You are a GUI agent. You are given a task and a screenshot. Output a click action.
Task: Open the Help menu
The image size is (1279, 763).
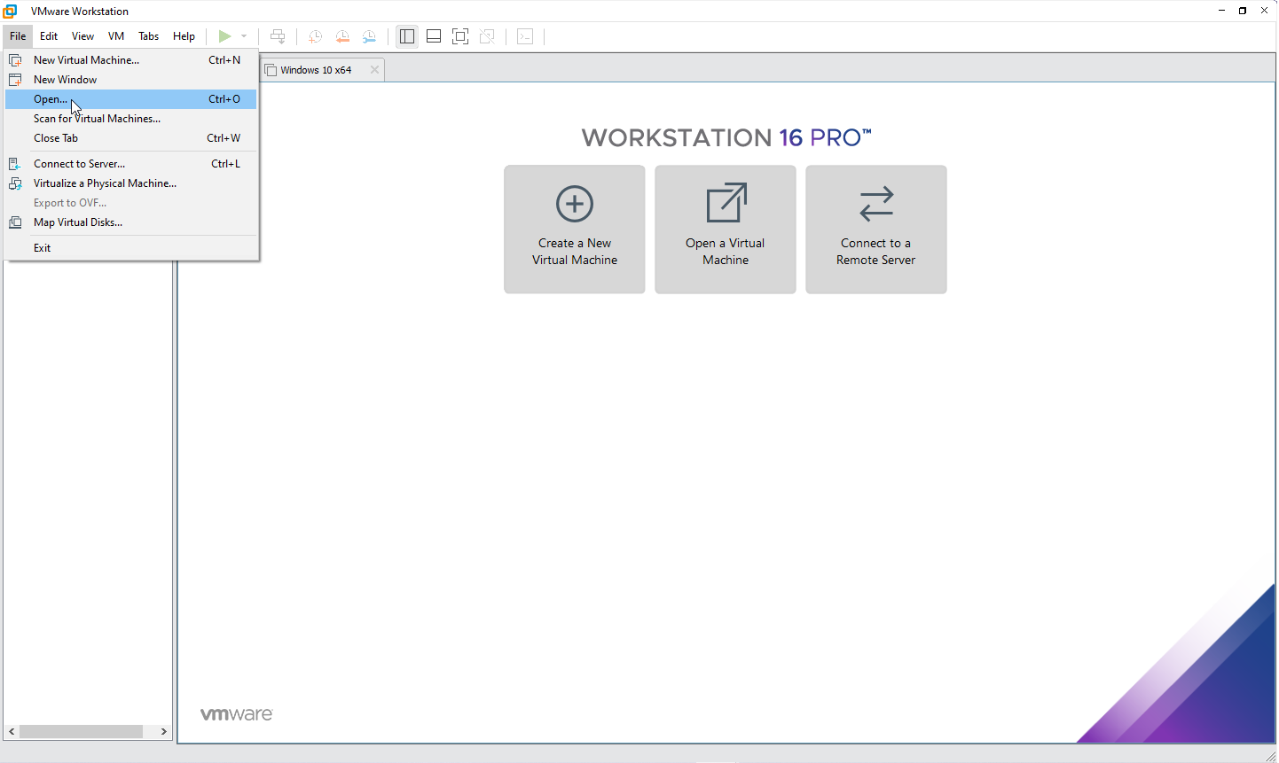[x=184, y=36]
